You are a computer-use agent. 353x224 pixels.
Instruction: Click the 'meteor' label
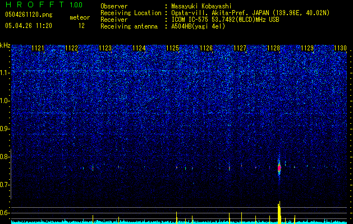[x=80, y=17]
